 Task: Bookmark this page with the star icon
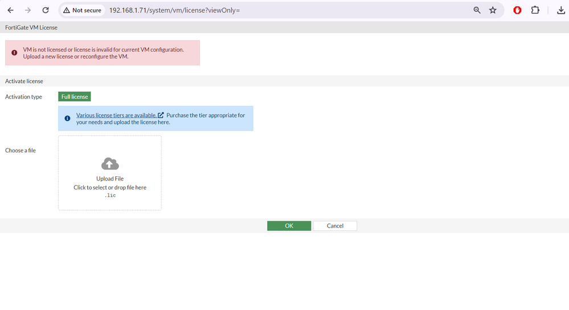[493, 10]
